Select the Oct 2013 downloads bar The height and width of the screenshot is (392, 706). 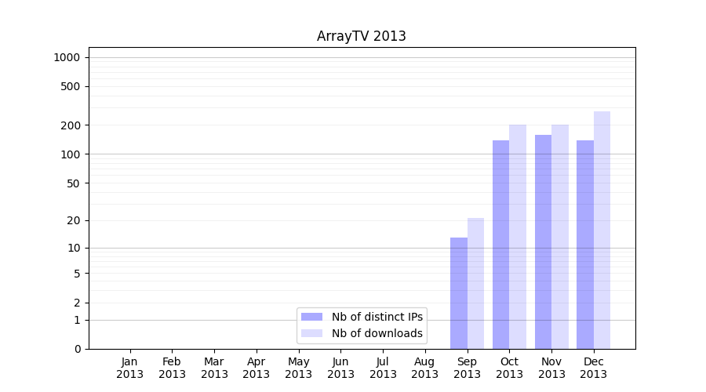518,237
